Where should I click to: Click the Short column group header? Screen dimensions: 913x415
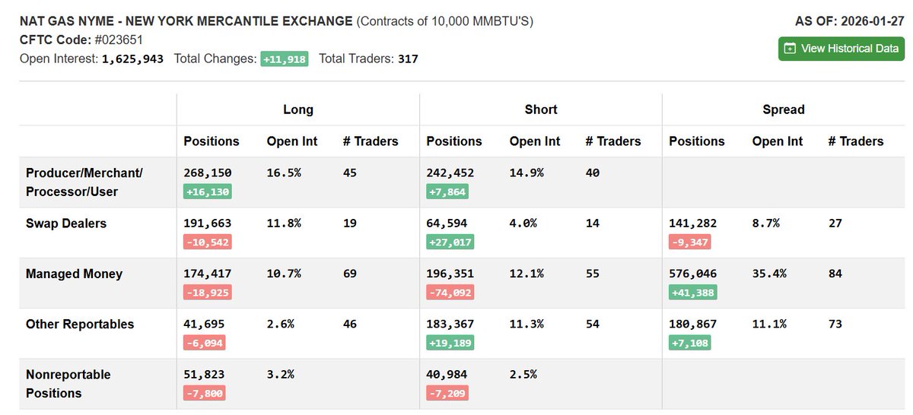pyautogui.click(x=541, y=109)
